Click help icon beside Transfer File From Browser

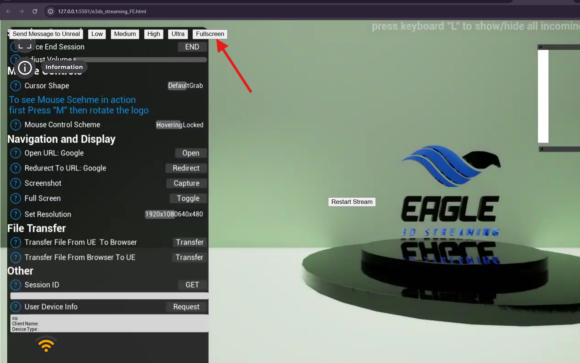click(x=15, y=257)
